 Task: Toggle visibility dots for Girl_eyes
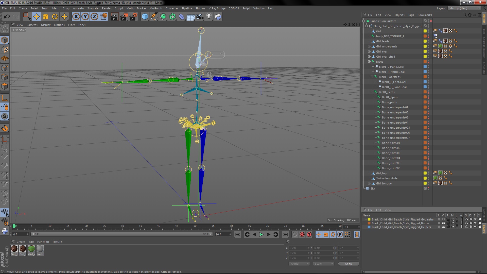click(429, 52)
